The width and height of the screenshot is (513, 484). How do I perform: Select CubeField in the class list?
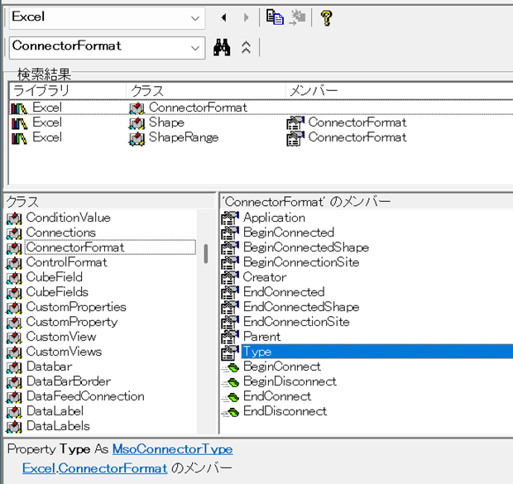(x=55, y=277)
